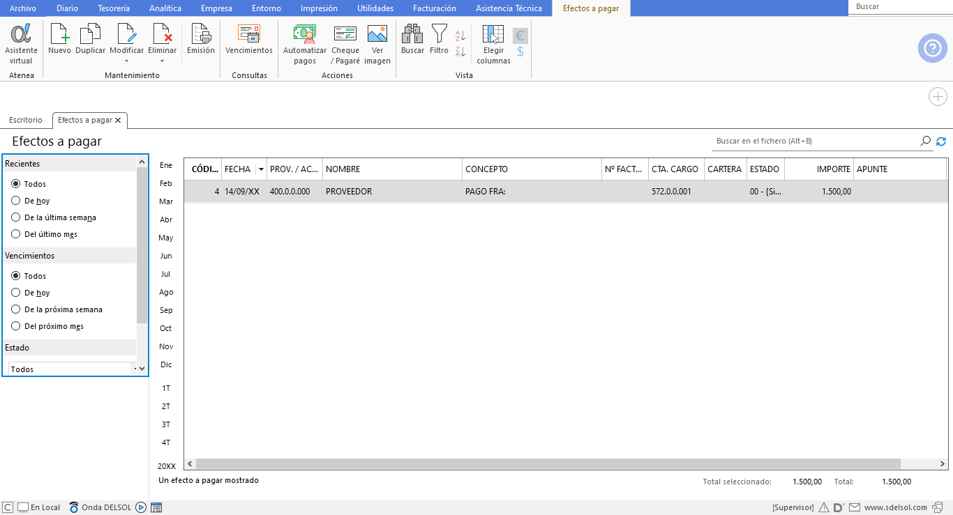
Task: Select the PROVEEDOR row in the table
Action: pos(565,191)
